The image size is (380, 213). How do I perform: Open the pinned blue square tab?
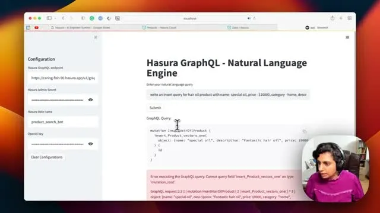pos(28,28)
